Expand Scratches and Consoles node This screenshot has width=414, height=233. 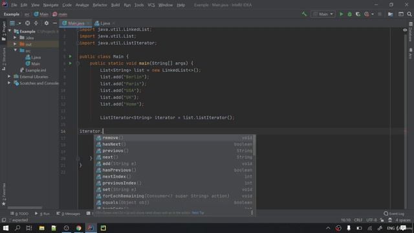[9, 83]
